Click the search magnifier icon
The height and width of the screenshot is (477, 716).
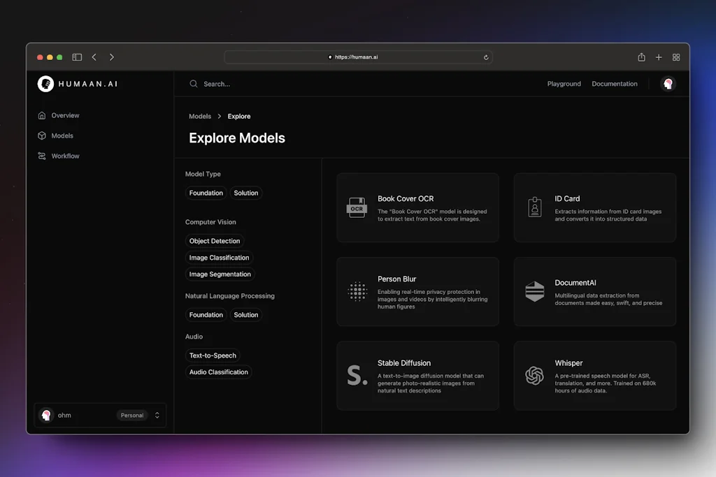click(x=193, y=83)
